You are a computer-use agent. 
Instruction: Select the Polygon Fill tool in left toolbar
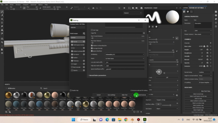(2, 23)
